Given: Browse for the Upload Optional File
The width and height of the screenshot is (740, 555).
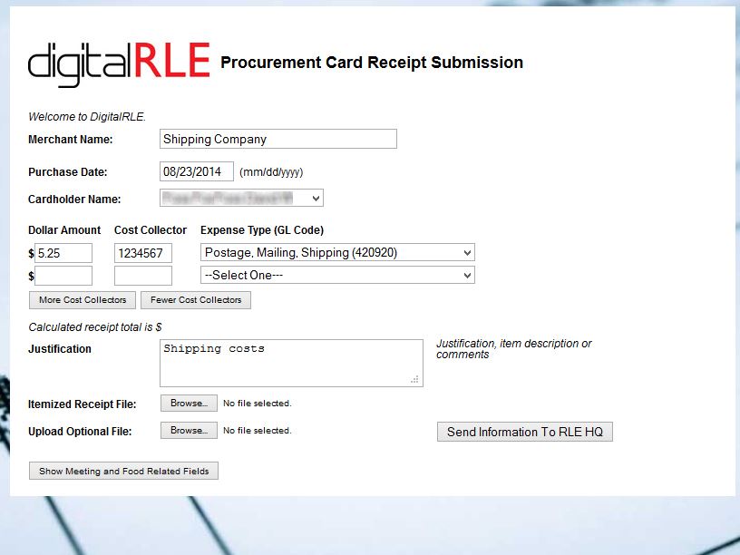Looking at the screenshot, I should click(x=189, y=431).
